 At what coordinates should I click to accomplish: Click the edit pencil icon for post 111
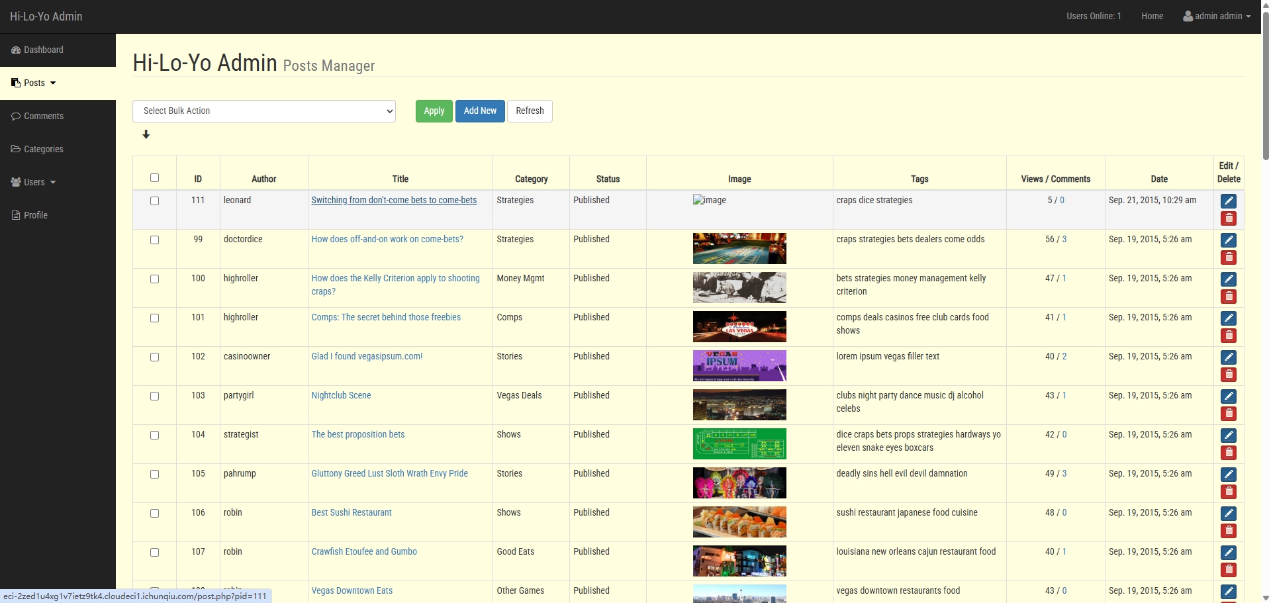click(x=1228, y=201)
